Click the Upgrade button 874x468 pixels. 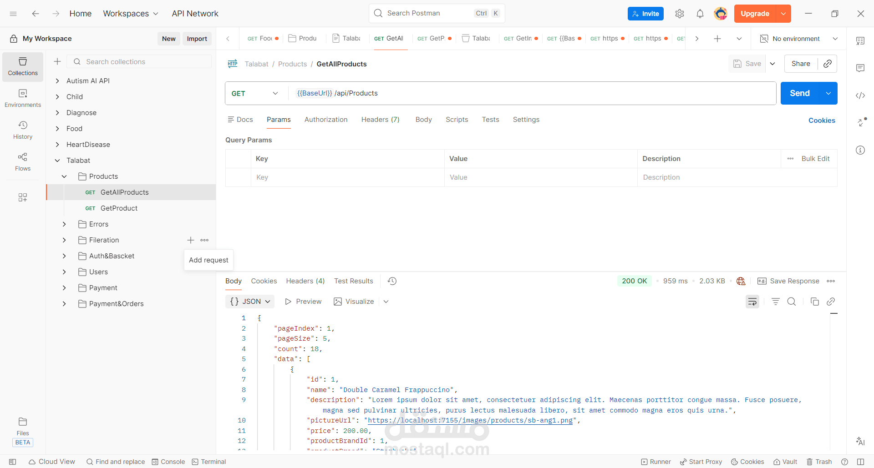pyautogui.click(x=755, y=14)
